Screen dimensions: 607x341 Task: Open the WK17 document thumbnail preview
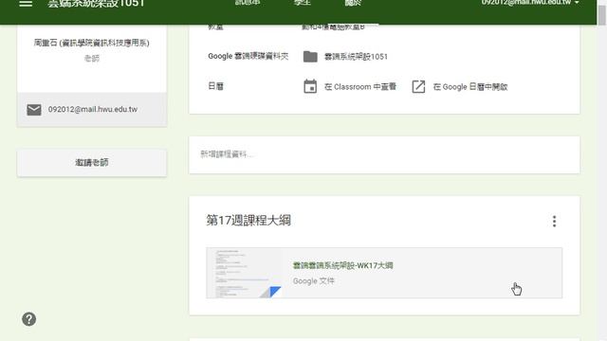point(245,273)
